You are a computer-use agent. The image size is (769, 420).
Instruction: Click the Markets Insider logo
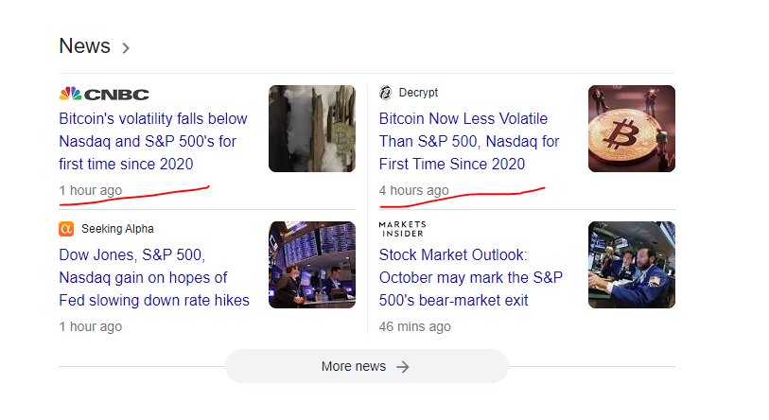point(402,229)
